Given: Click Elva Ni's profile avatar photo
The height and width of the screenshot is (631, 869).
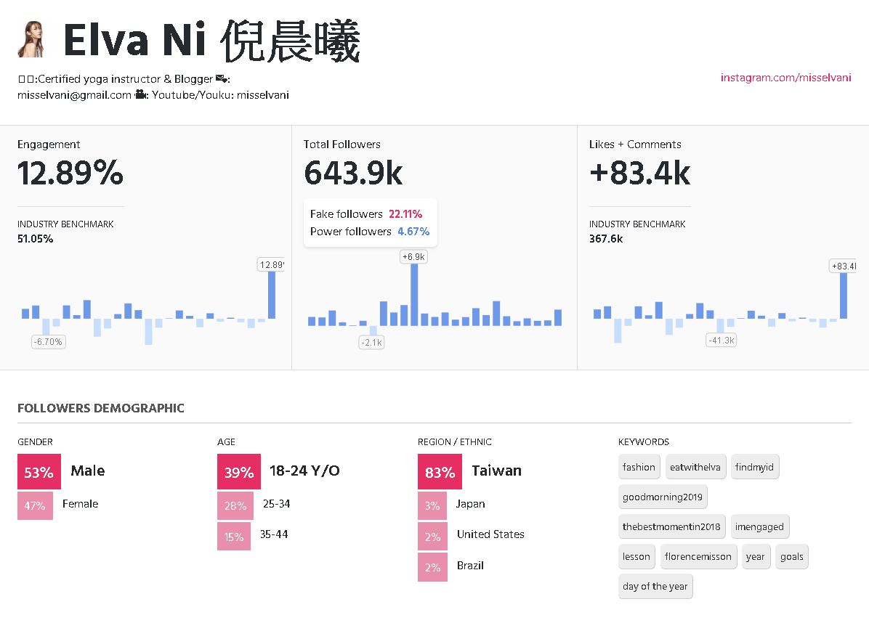Looking at the screenshot, I should pyautogui.click(x=31, y=40).
